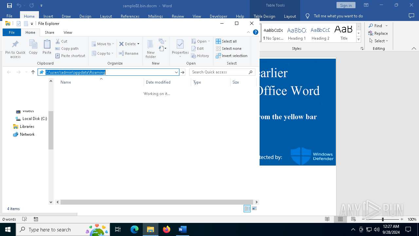Image resolution: width=419 pixels, height=236 pixels.
Task: Click Edit in the Open group
Action: 198,49
